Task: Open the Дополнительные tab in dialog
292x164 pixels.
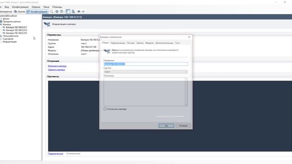Action: coord(164,43)
